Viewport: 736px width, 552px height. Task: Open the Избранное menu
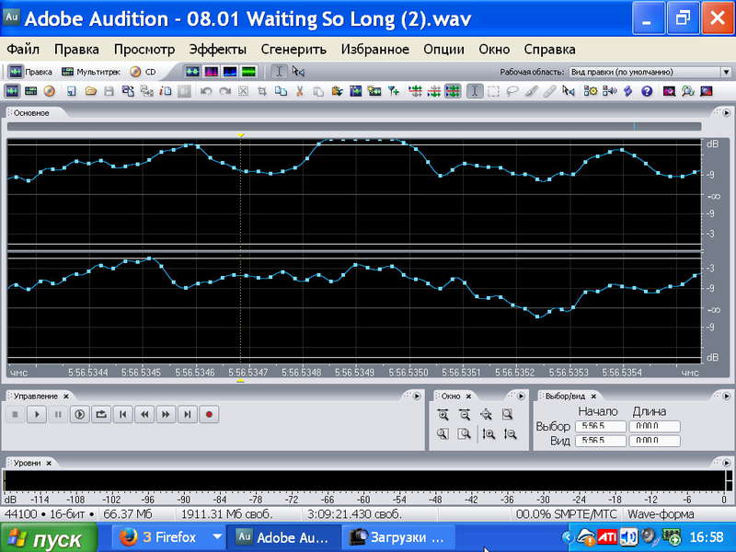(x=375, y=50)
